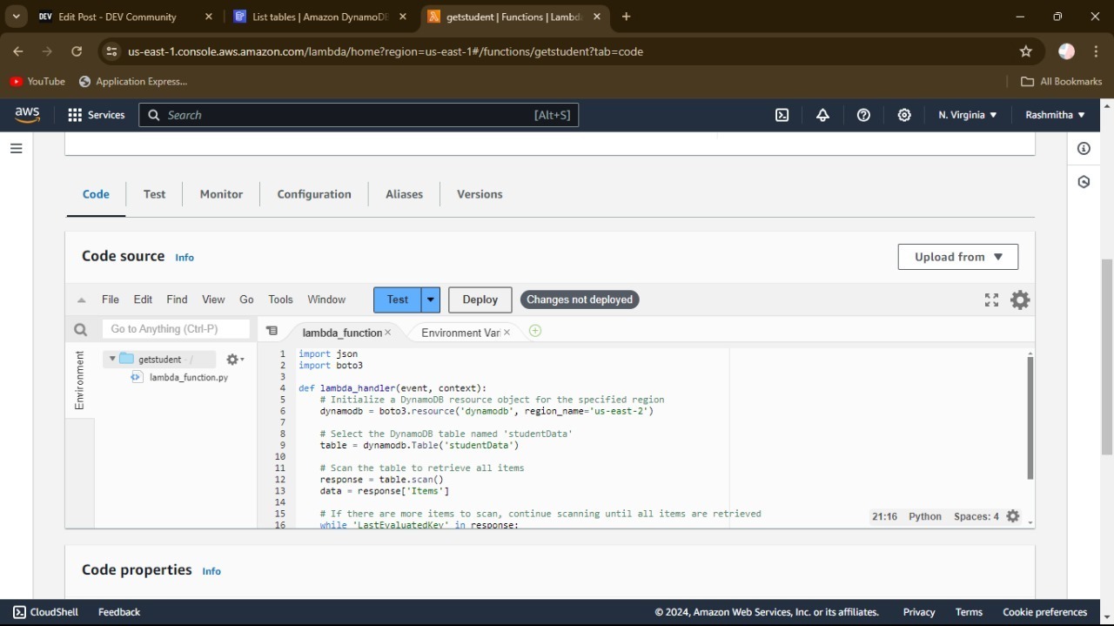Image resolution: width=1114 pixels, height=626 pixels.
Task: Close the lambda_function editor tab
Action: point(388,333)
